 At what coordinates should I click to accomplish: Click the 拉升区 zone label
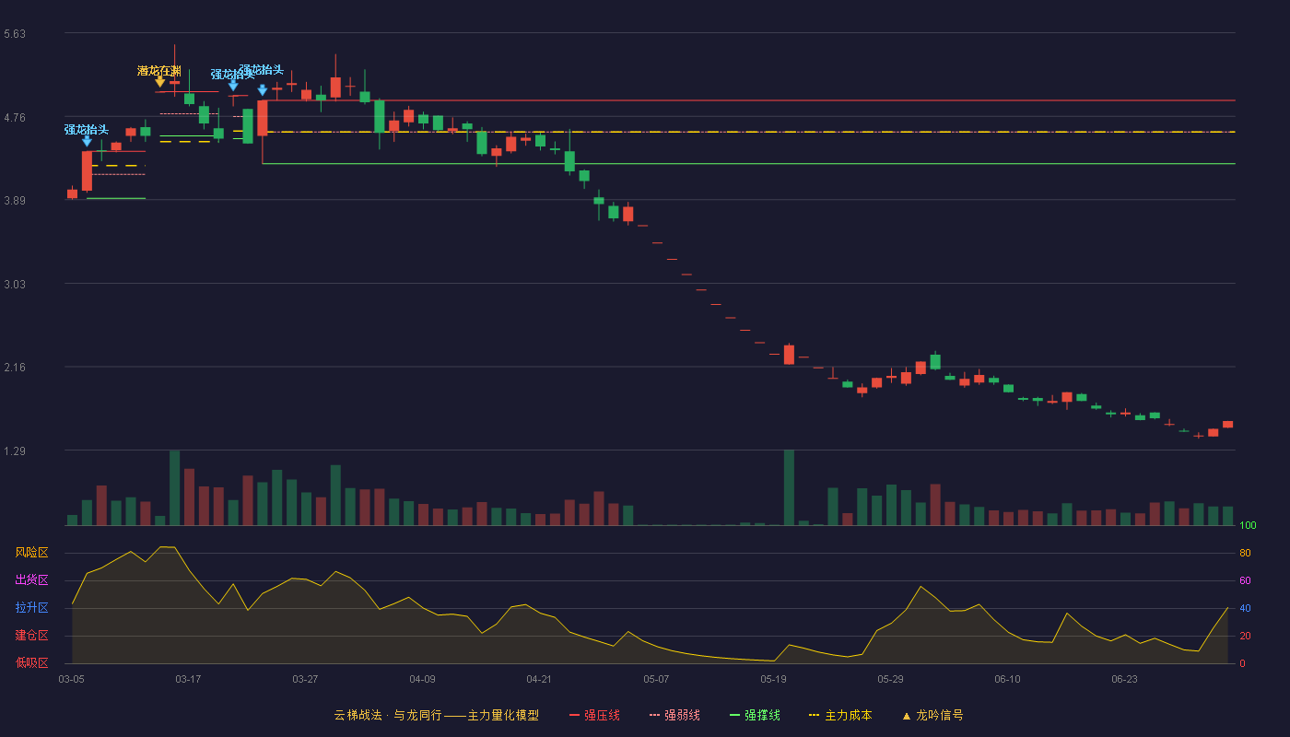click(x=31, y=608)
